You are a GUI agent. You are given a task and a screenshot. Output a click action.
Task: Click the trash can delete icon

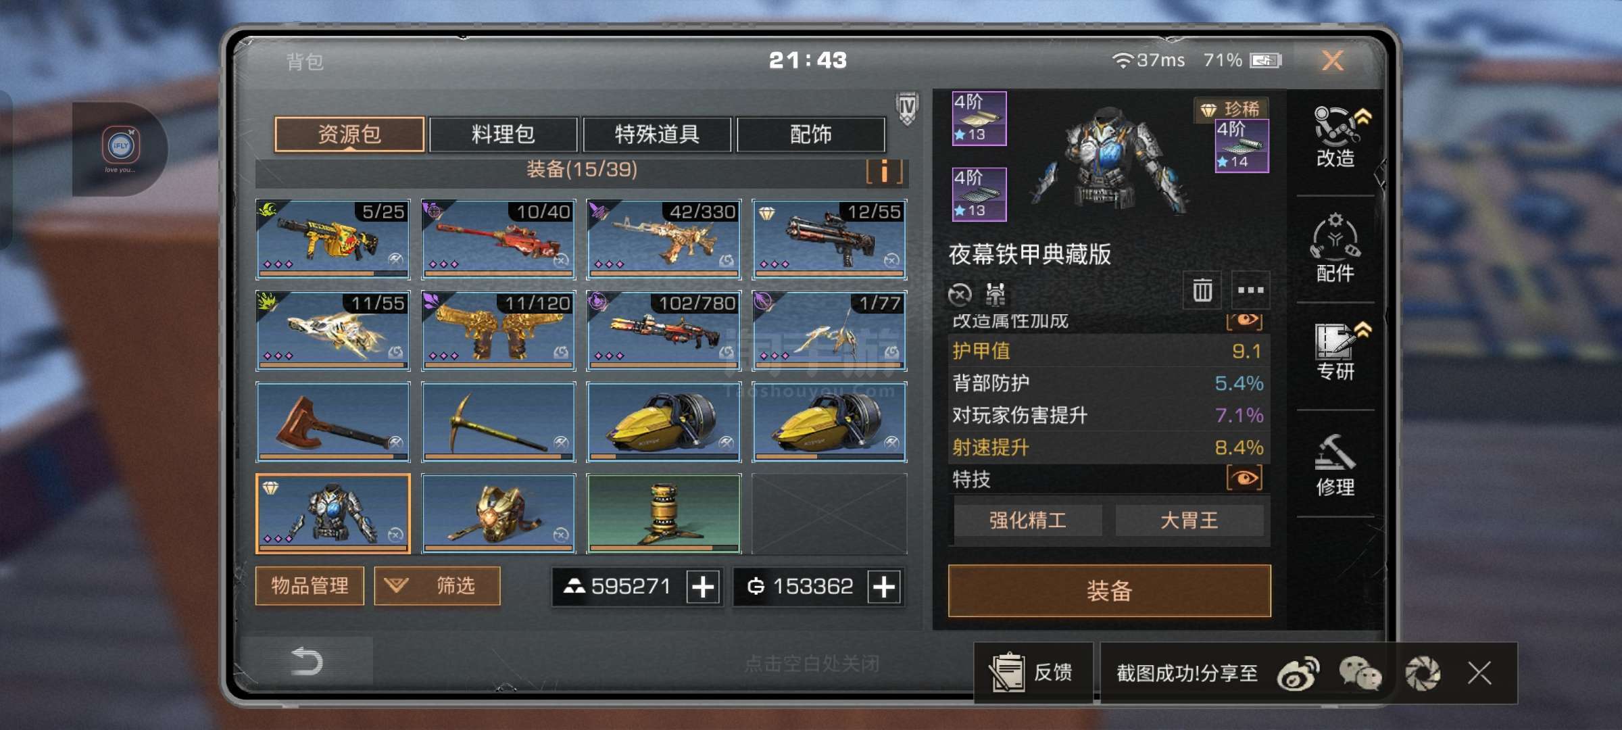click(x=1202, y=290)
